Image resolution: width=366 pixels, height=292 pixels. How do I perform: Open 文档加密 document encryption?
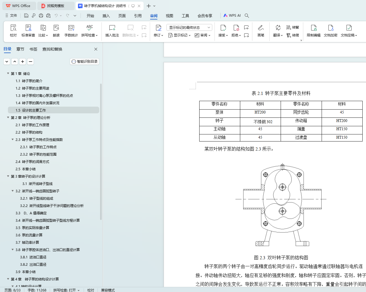point(331,30)
